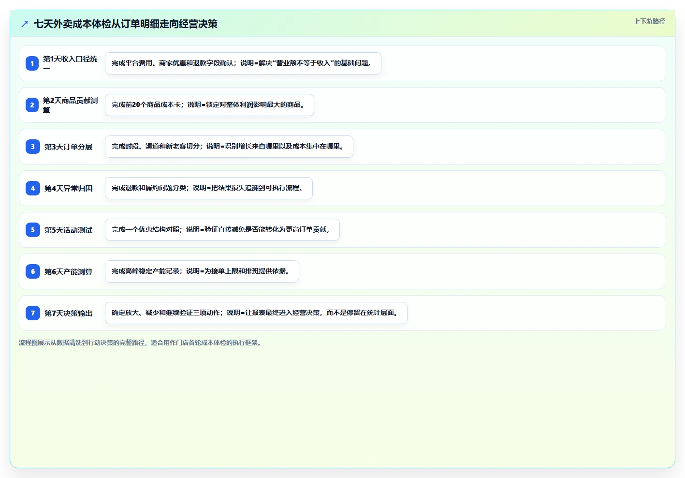Select step number badge 4
Screen dimensions: 685x478
tap(32, 188)
